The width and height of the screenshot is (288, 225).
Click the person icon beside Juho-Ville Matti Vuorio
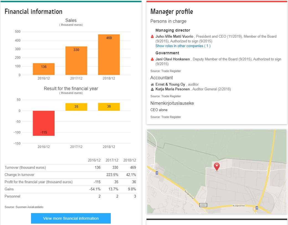tap(152, 37)
